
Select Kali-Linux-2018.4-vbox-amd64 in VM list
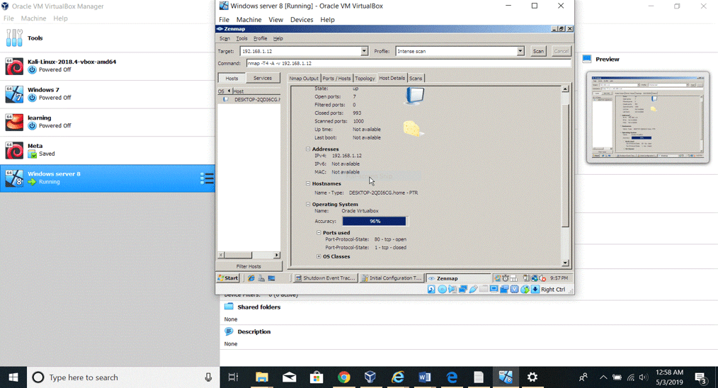pos(107,66)
